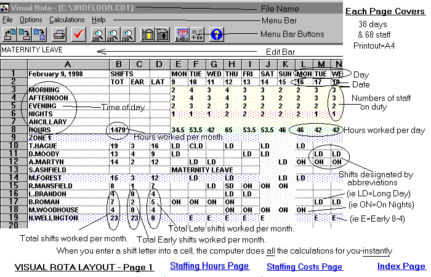Viewport: 431px width, 277px height.
Task: Select the A.MARTYN name cell
Action: coord(68,162)
